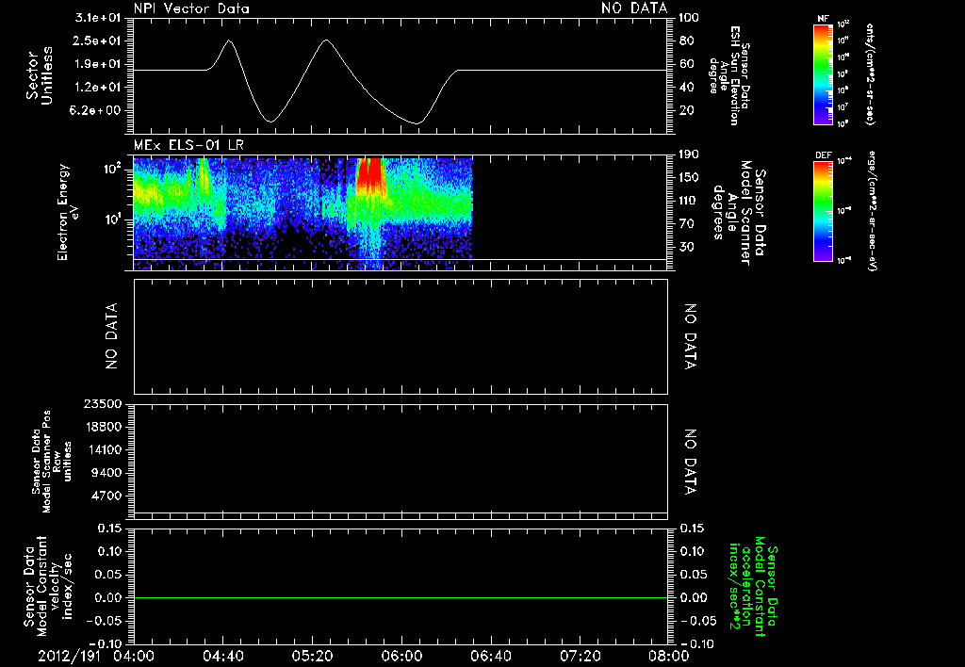Click the "04:40" time axis label
This screenshot has height=667, width=965.
click(222, 656)
